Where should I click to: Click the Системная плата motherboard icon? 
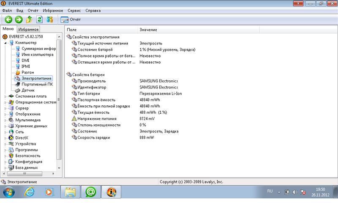11,96
